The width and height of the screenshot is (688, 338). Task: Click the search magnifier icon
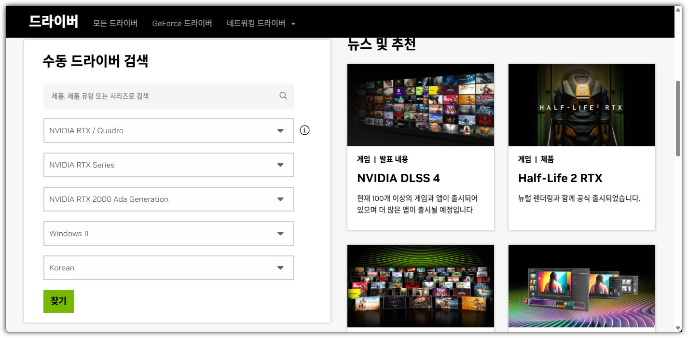click(x=283, y=96)
